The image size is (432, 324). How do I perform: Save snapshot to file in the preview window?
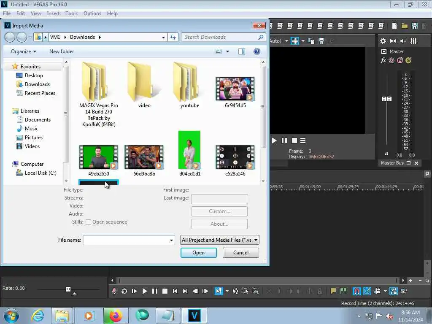pyautogui.click(x=321, y=41)
